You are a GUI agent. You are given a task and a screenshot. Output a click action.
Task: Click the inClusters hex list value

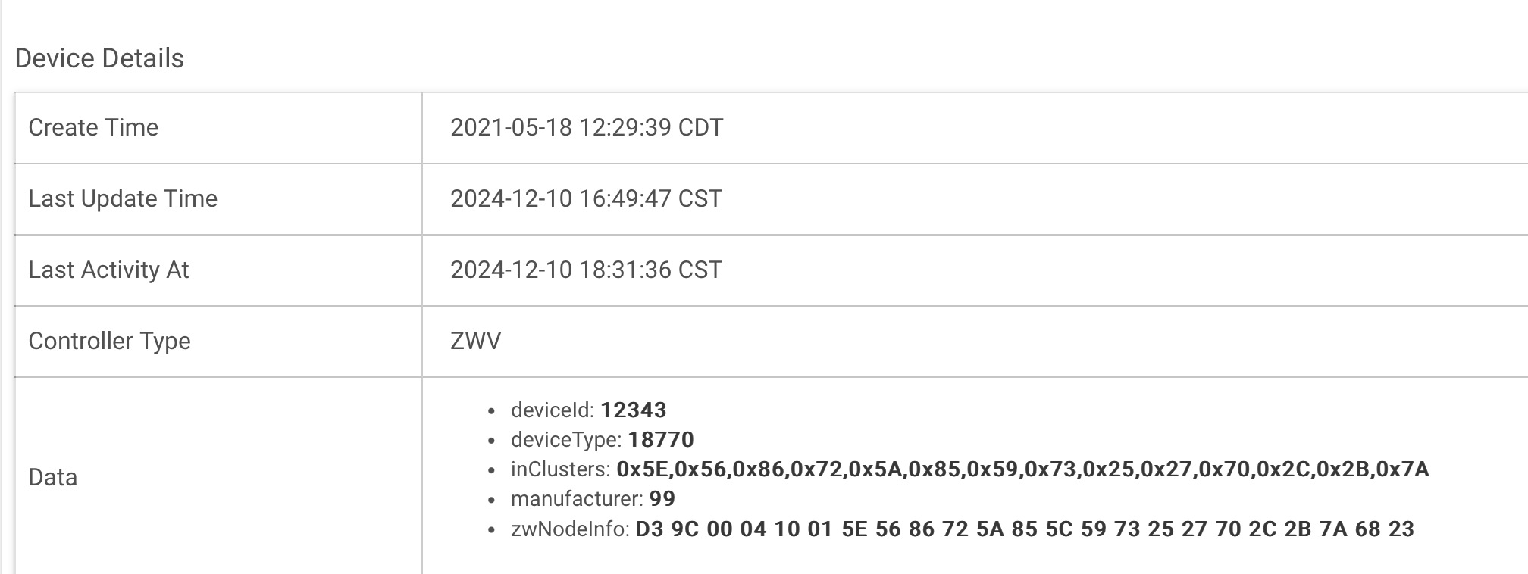click(x=1023, y=469)
